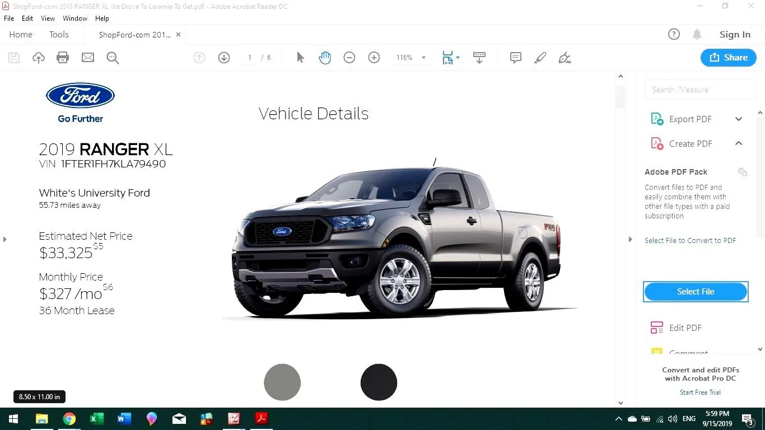Open the File menu
This screenshot has height=430, width=765.
click(x=9, y=18)
